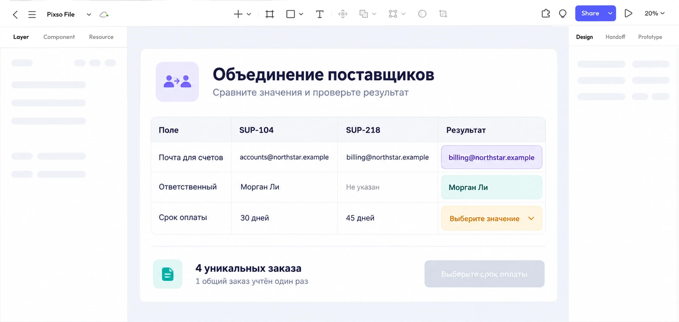
Task: Expand the edit object dropdown arrow
Action: (403, 14)
